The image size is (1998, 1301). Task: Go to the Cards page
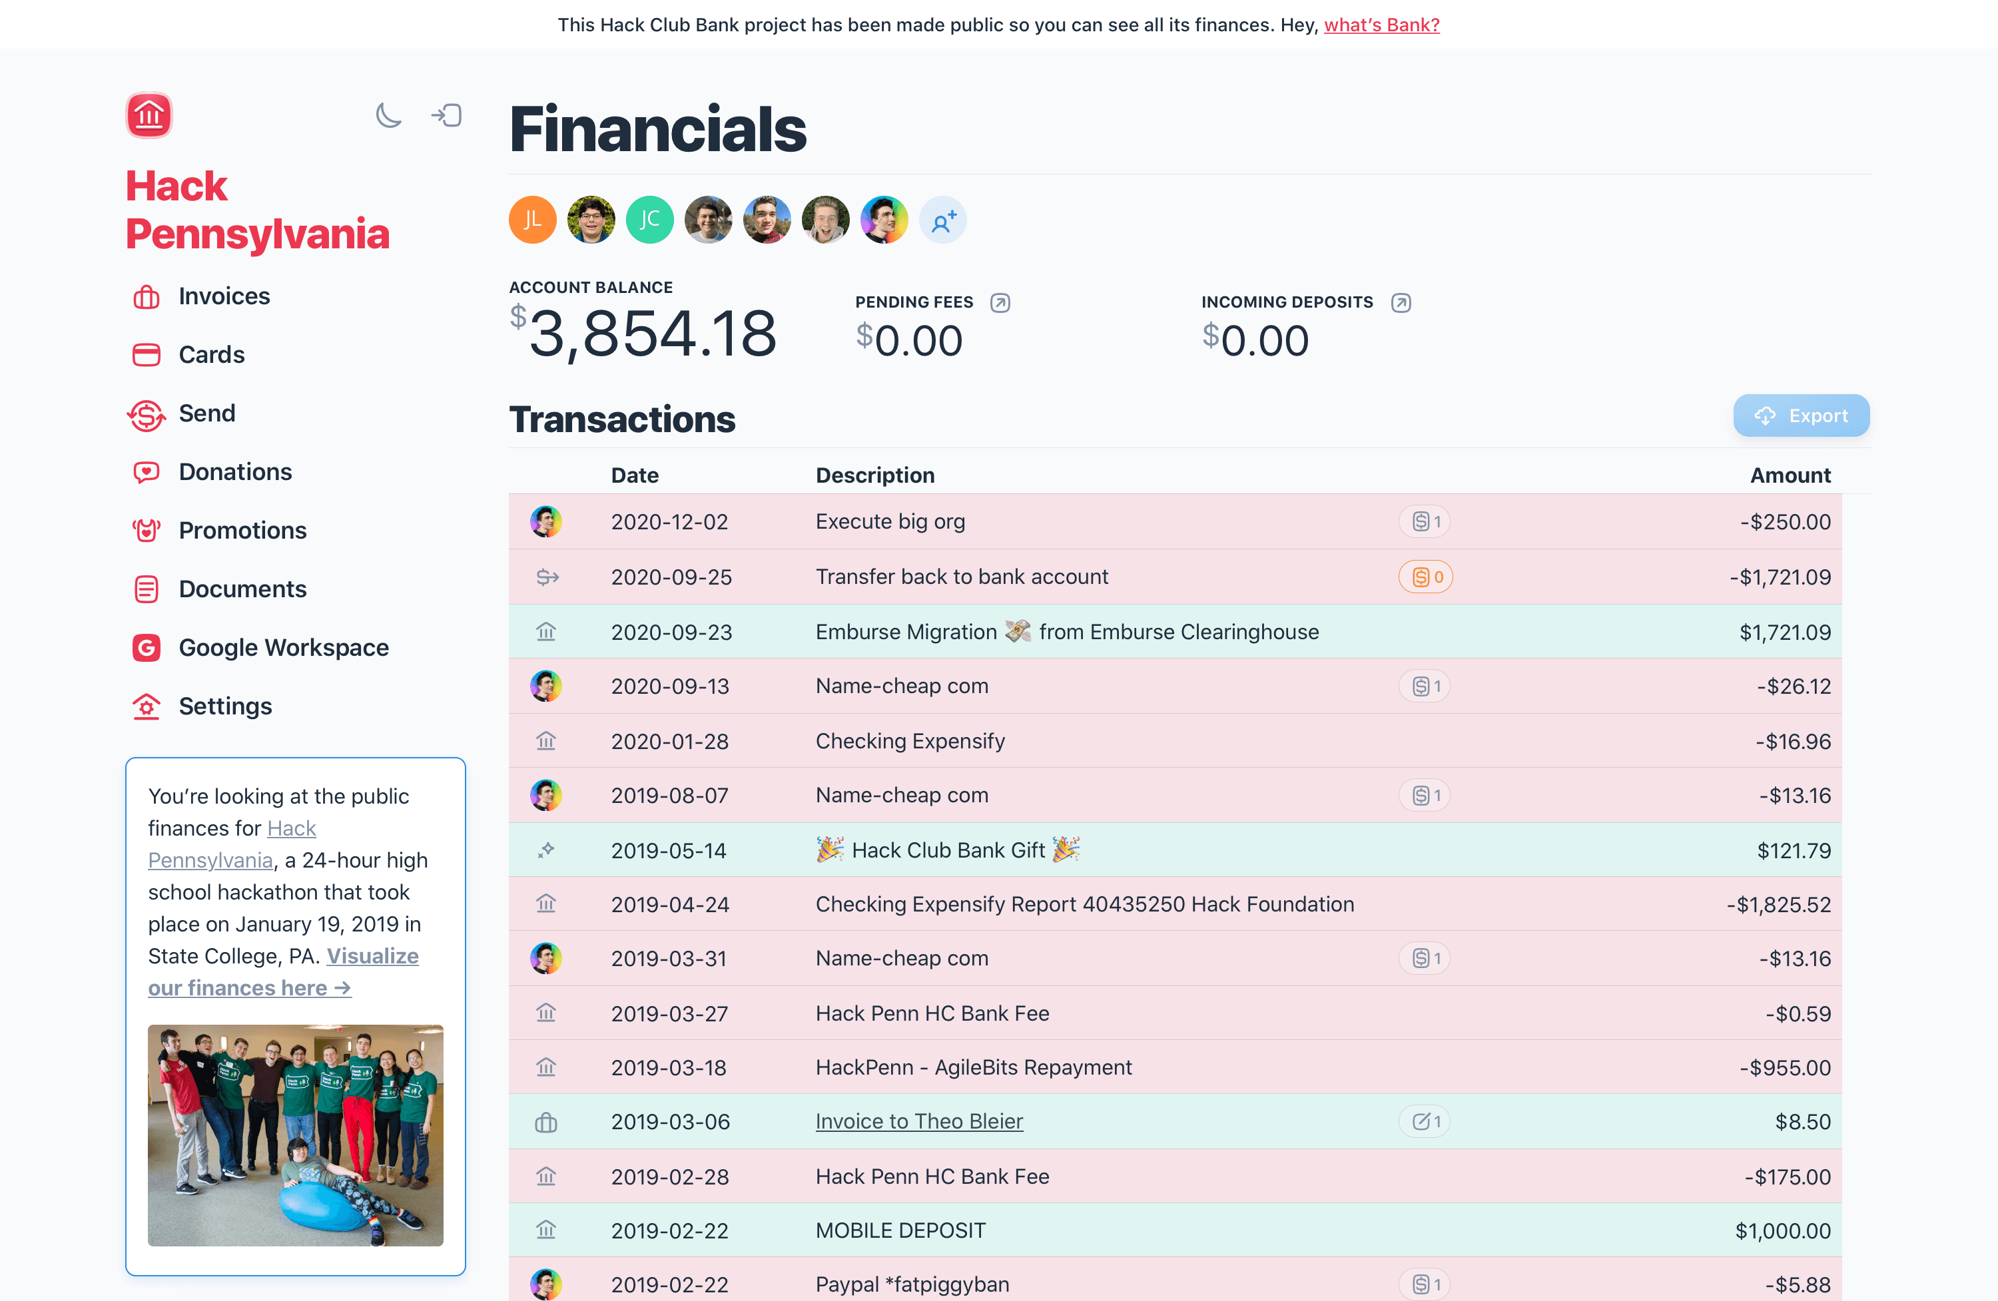coord(212,355)
